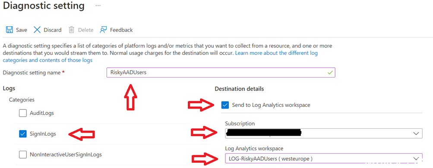The image size is (433, 168).
Task: Click the Diagnostic setting page title
Action: click(44, 6)
